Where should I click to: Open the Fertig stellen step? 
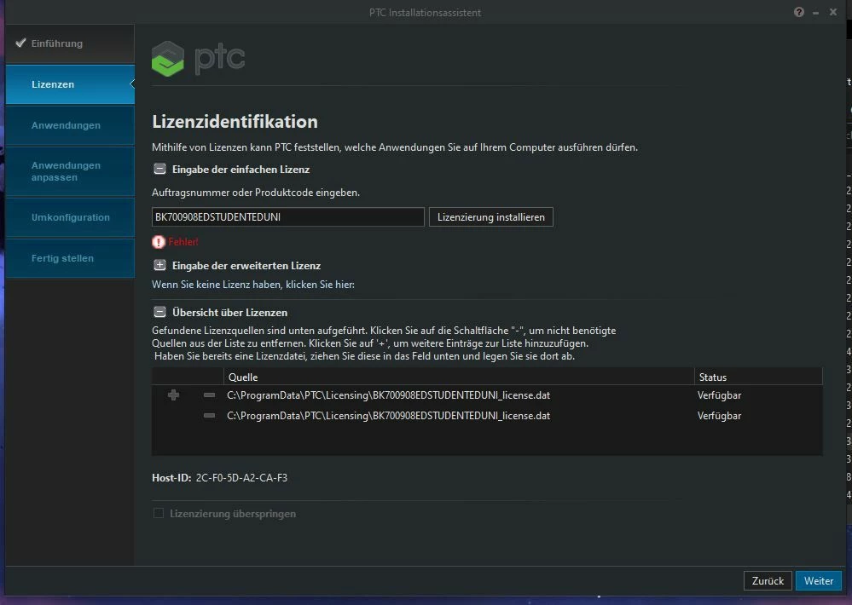(70, 258)
